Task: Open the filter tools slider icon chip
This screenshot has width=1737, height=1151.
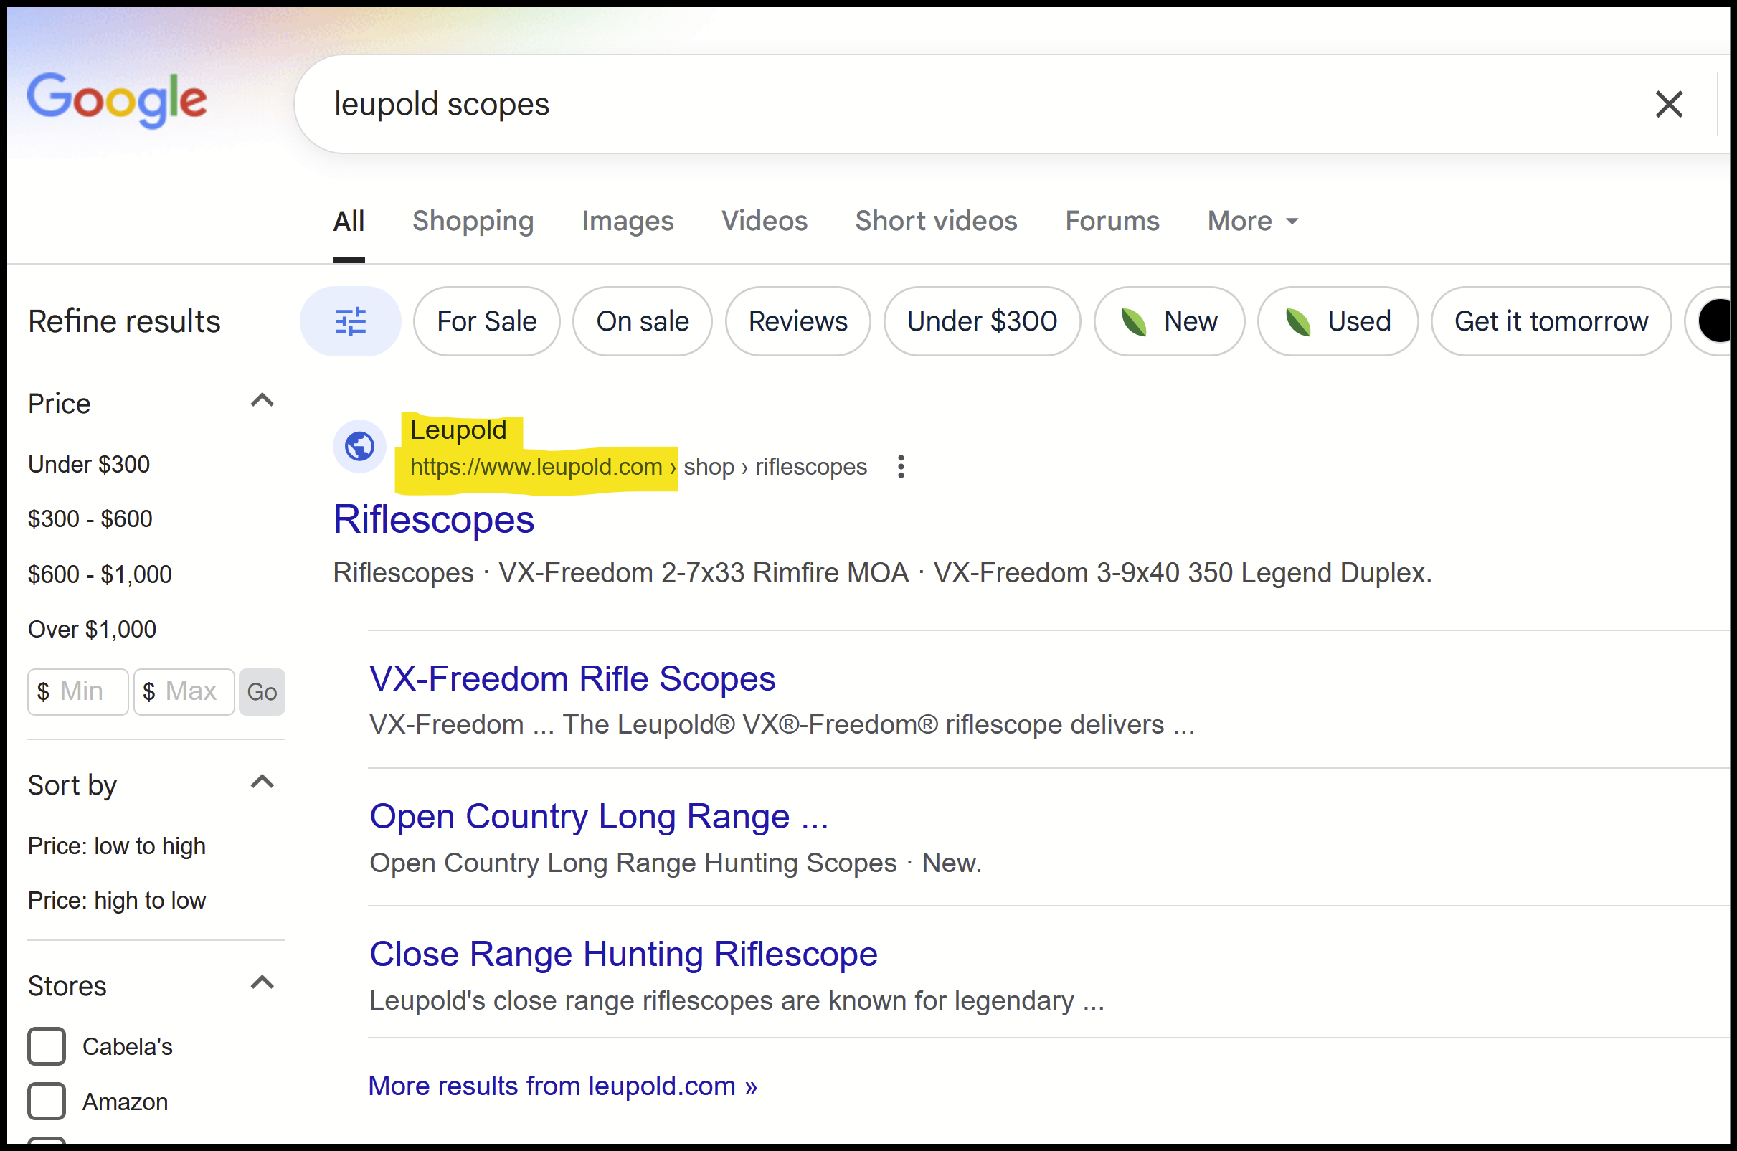Action: click(x=350, y=321)
